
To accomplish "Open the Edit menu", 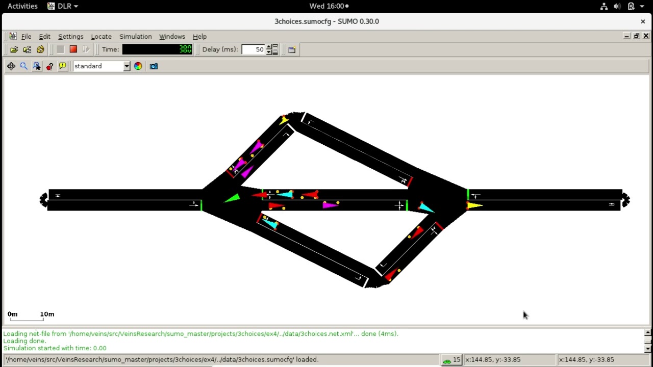I will (45, 37).
